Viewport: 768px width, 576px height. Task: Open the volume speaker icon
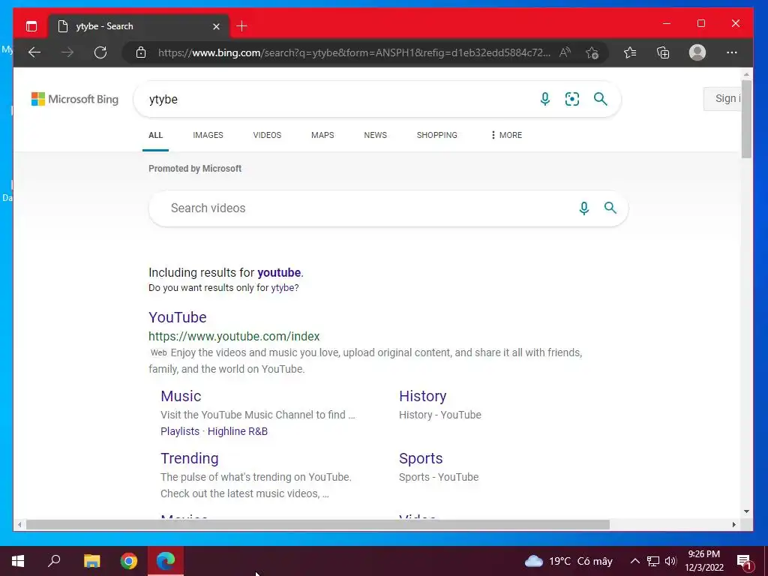click(x=670, y=561)
